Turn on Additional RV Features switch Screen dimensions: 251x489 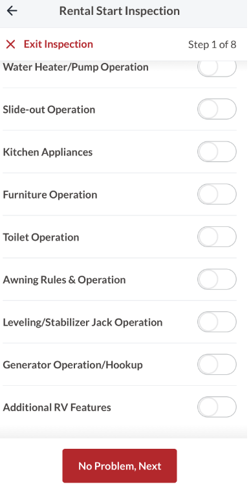click(x=217, y=407)
